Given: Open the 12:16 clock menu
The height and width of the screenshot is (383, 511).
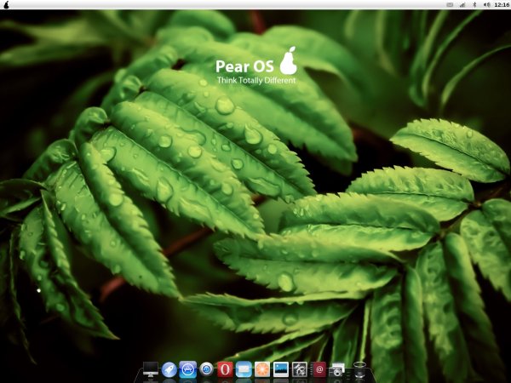Looking at the screenshot, I should tap(502, 4).
